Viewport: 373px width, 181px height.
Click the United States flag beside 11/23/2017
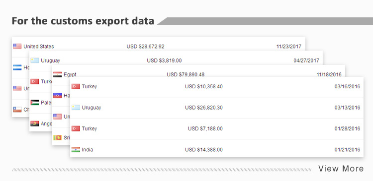point(17,46)
